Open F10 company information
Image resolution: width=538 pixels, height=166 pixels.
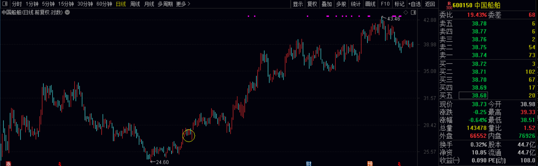(385, 4)
